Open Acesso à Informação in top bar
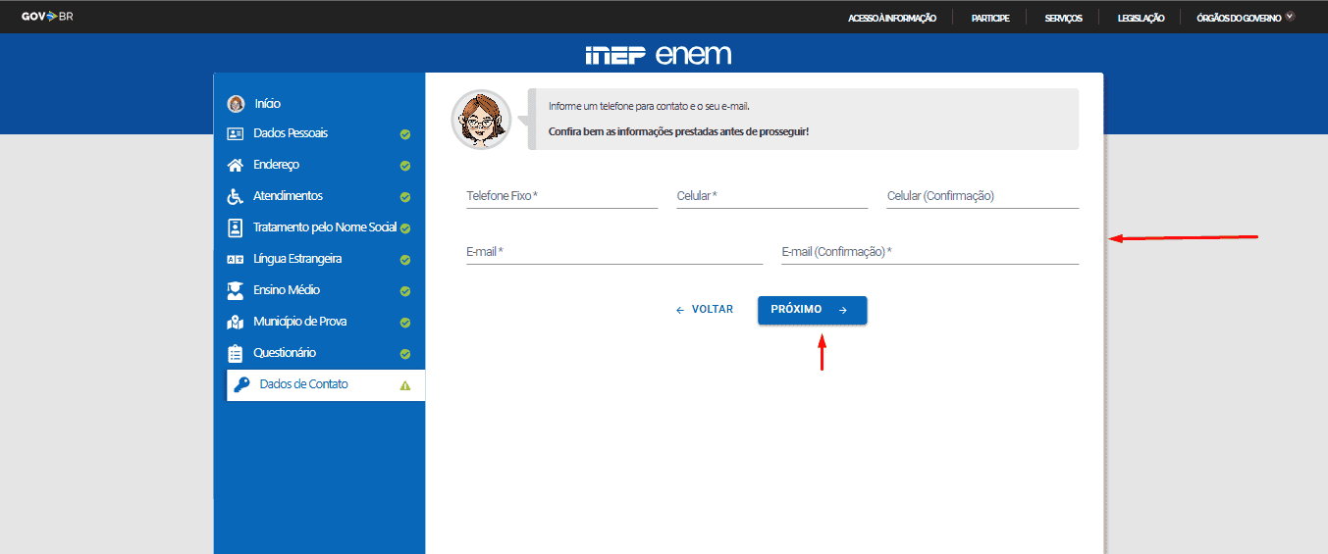Viewport: 1328px width, 554px height. pos(891,18)
